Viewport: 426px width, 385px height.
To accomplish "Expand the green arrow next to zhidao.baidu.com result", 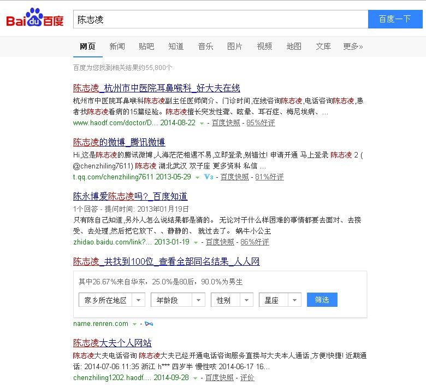I will (196, 243).
